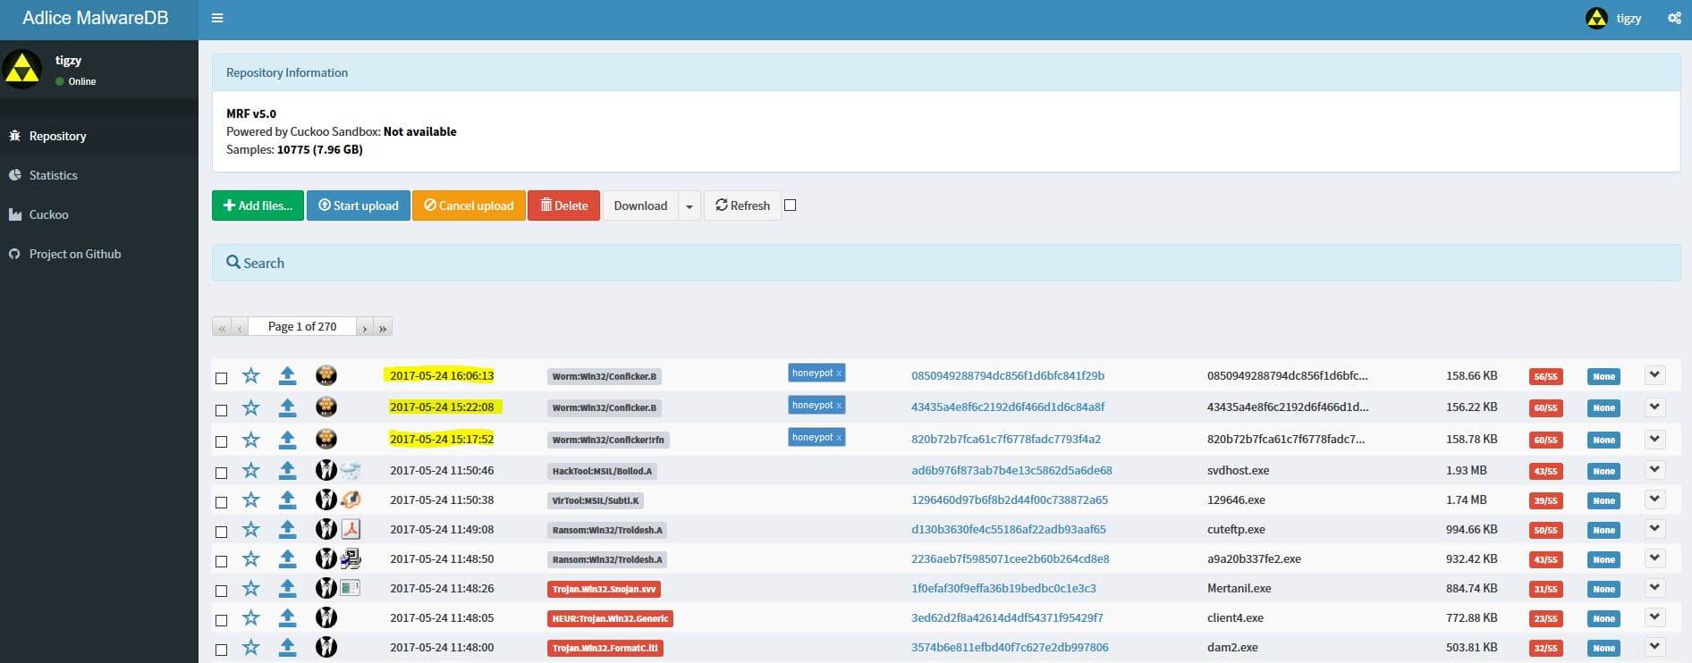The image size is (1692, 663).
Task: Expand details for client4.exe row
Action: coord(1654,617)
